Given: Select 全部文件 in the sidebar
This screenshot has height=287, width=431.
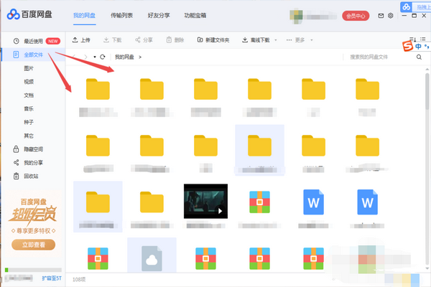Looking at the screenshot, I should [33, 55].
